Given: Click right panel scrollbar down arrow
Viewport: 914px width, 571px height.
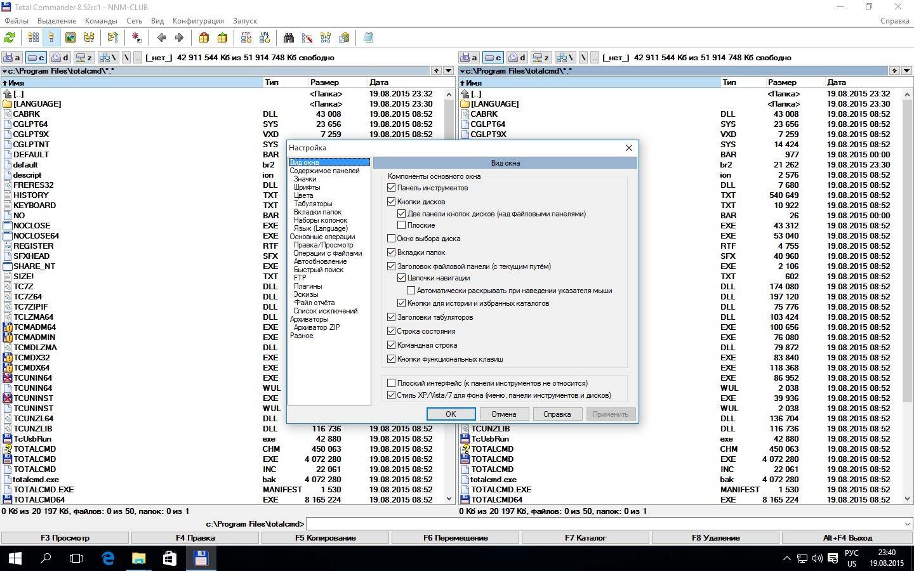Looking at the screenshot, I should (907, 499).
